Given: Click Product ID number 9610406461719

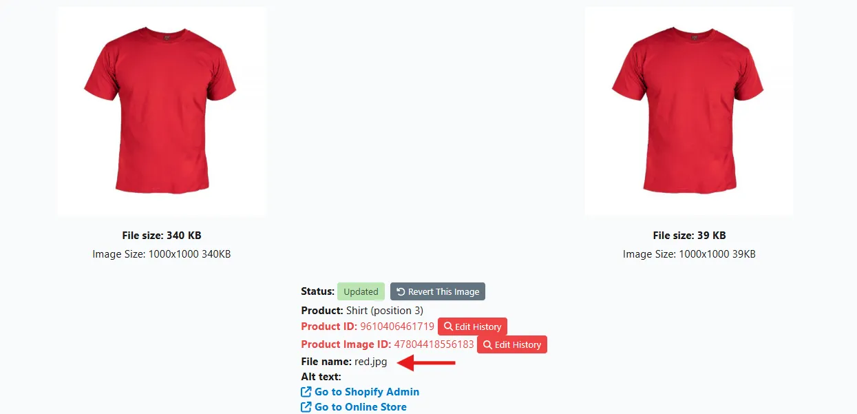Looking at the screenshot, I should (397, 327).
